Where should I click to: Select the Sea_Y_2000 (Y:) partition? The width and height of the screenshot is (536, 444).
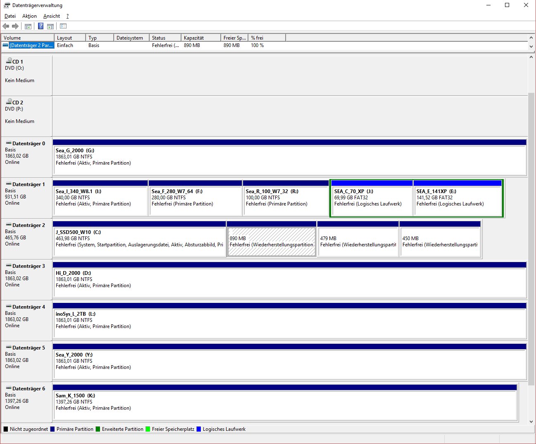pyautogui.click(x=290, y=361)
